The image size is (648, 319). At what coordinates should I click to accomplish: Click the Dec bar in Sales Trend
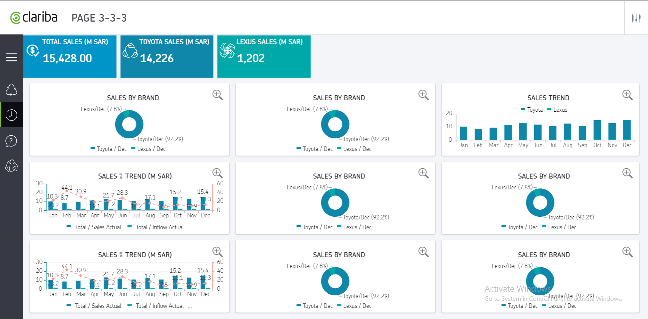point(627,130)
